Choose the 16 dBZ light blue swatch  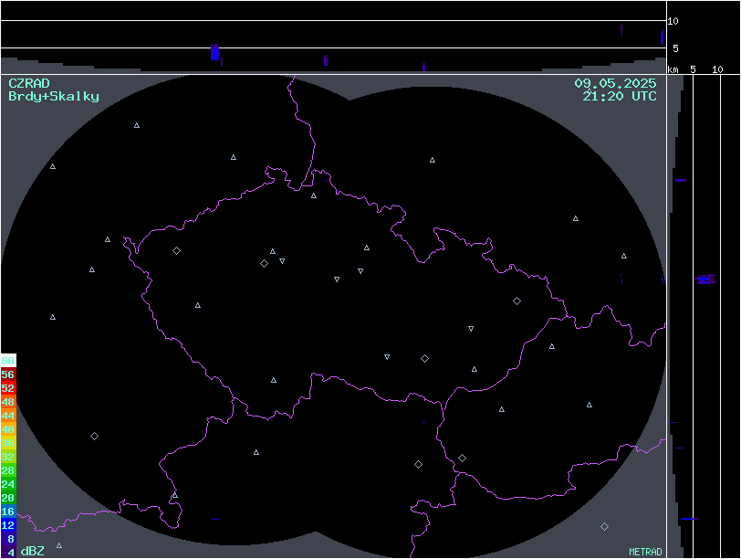click(8, 512)
